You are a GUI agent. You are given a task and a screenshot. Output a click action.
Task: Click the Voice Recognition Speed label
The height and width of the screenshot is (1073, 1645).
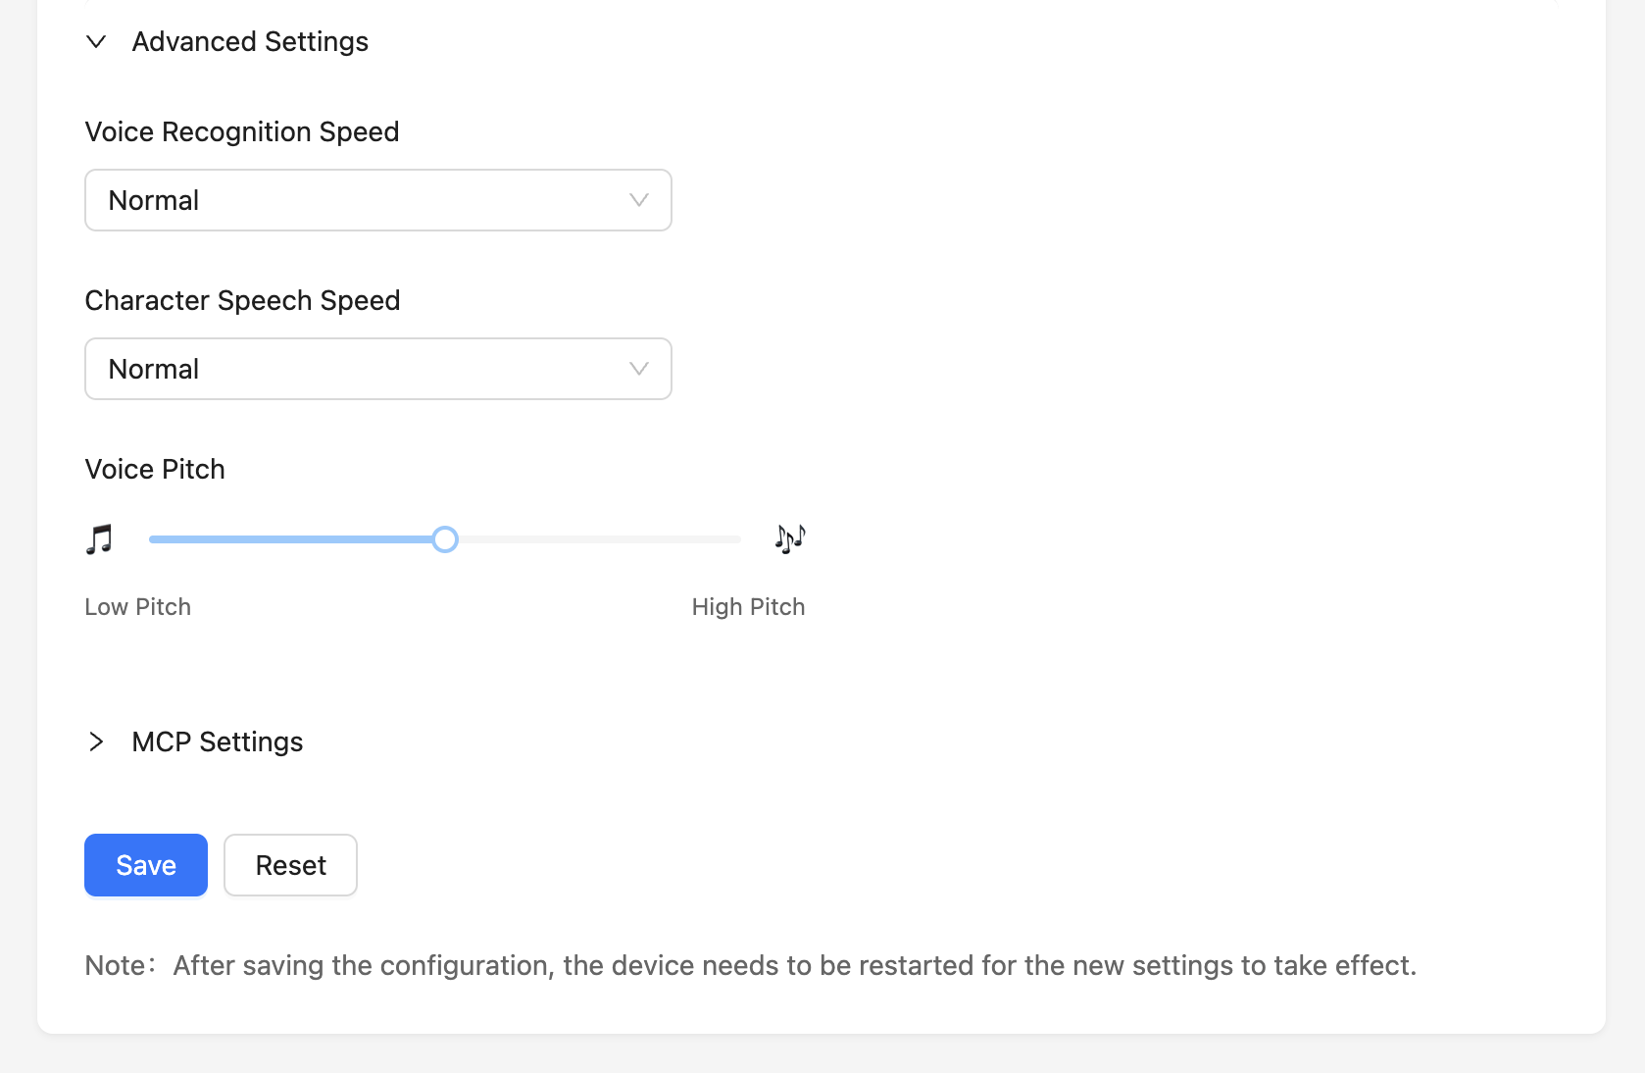point(242,131)
